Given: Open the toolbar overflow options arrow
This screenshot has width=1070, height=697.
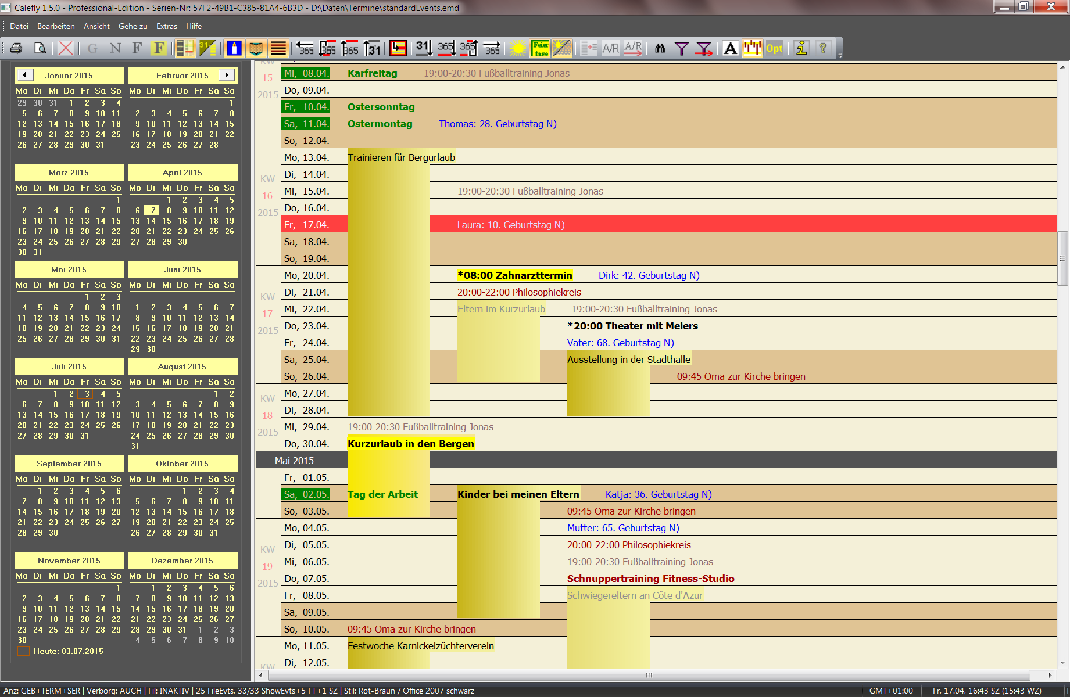Looking at the screenshot, I should point(840,56).
